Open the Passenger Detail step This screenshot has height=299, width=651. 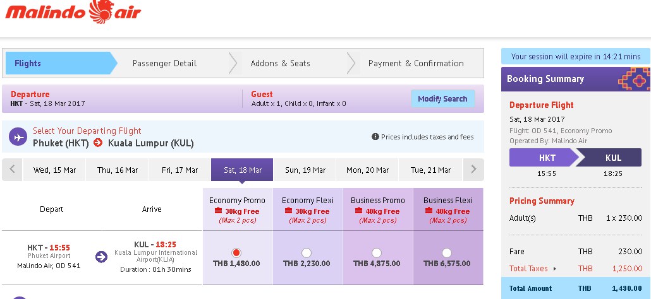point(164,63)
